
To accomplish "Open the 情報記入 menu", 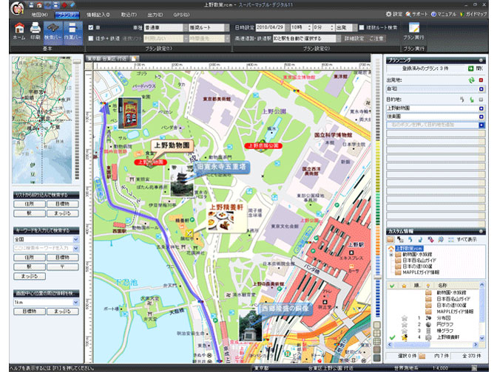I will [98, 15].
